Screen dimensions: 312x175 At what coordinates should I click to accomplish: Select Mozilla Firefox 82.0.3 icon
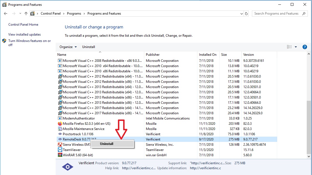(60, 123)
